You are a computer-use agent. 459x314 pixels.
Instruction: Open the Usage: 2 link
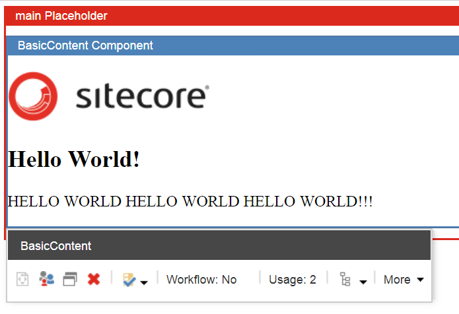pos(293,280)
